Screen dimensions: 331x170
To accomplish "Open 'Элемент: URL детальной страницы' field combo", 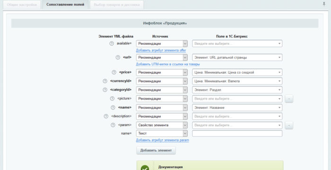I will coord(237,57).
